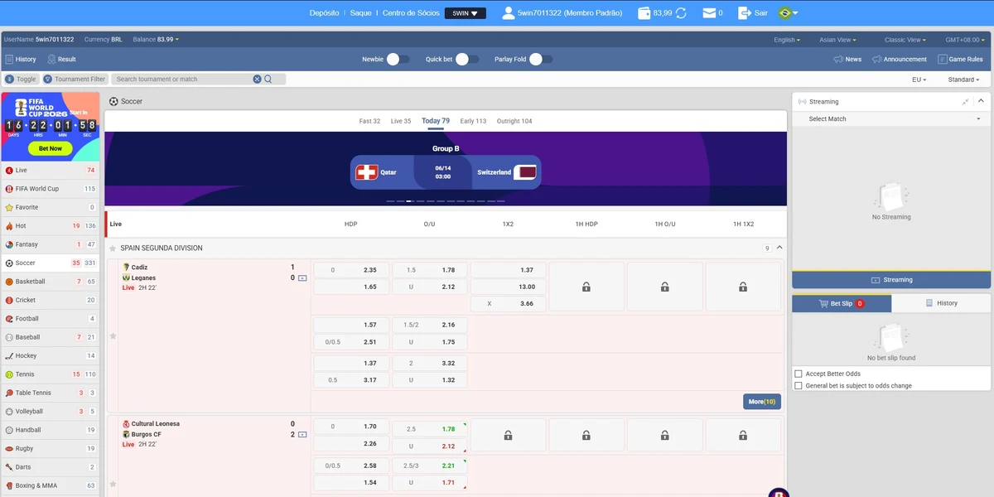Screen dimensions: 994x497
Task: Open the user profile icon
Action: click(x=508, y=13)
